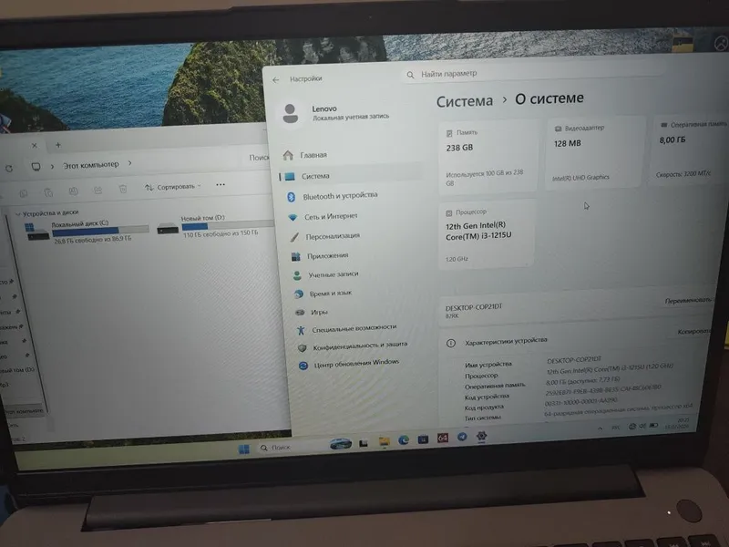Click the Переименовать button
Screen dimensions: 729x547
(688, 301)
